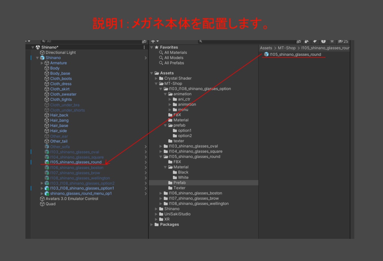Click inside the Hierarchy search field
Screen dimensions: 383x261
pyautogui.click(x=91, y=41)
